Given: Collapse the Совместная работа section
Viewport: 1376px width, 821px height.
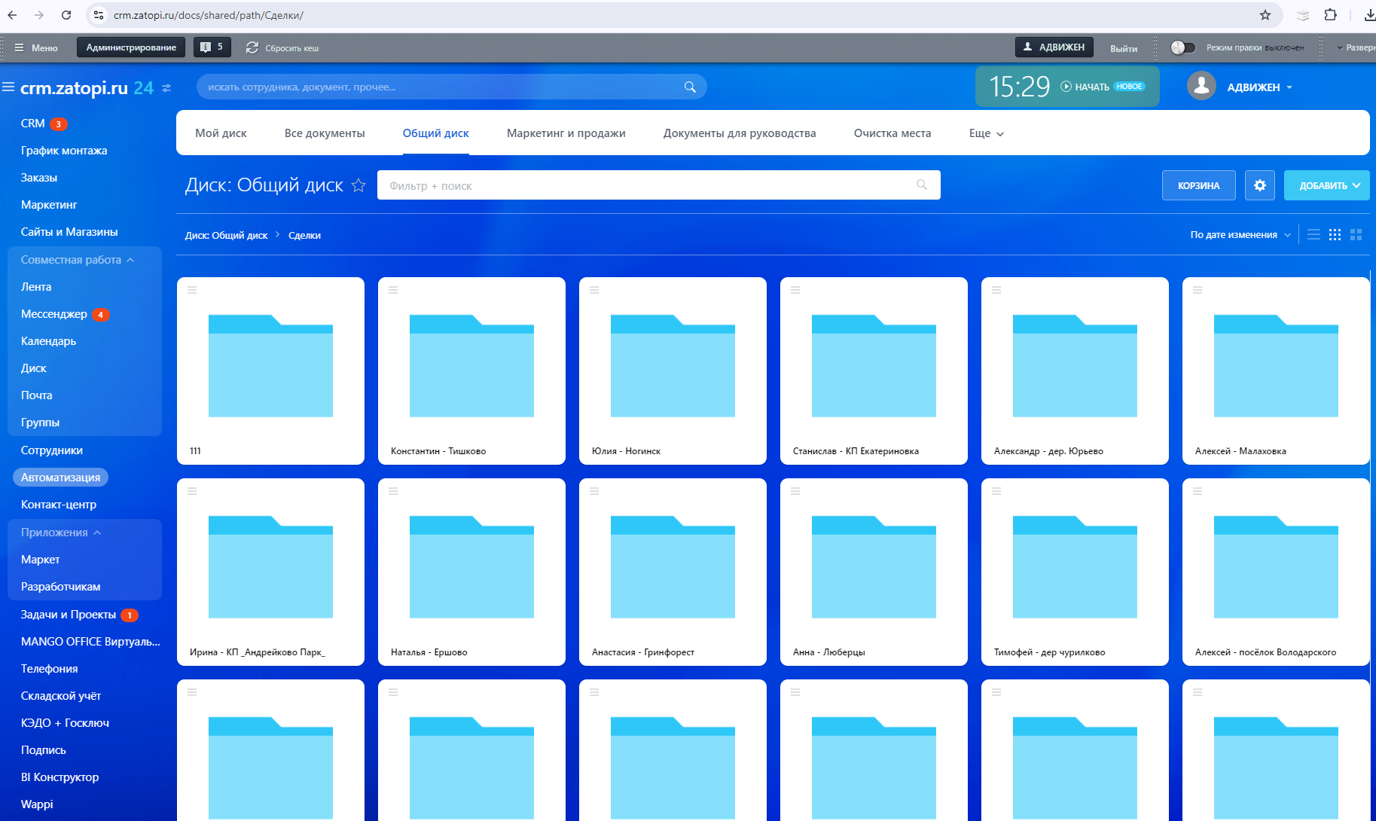Looking at the screenshot, I should coord(78,260).
